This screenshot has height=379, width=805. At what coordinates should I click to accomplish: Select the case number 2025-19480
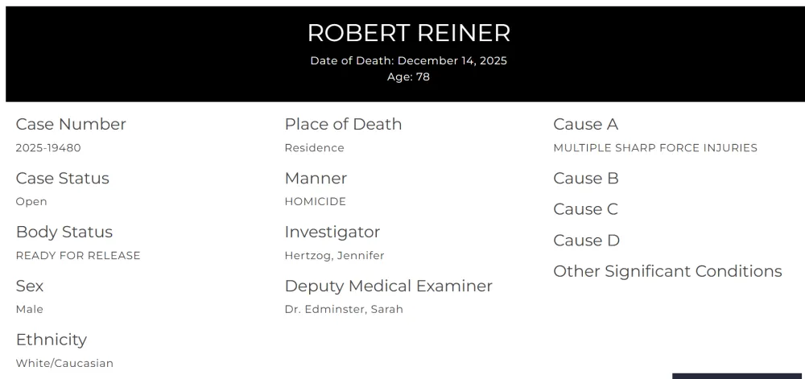point(48,148)
